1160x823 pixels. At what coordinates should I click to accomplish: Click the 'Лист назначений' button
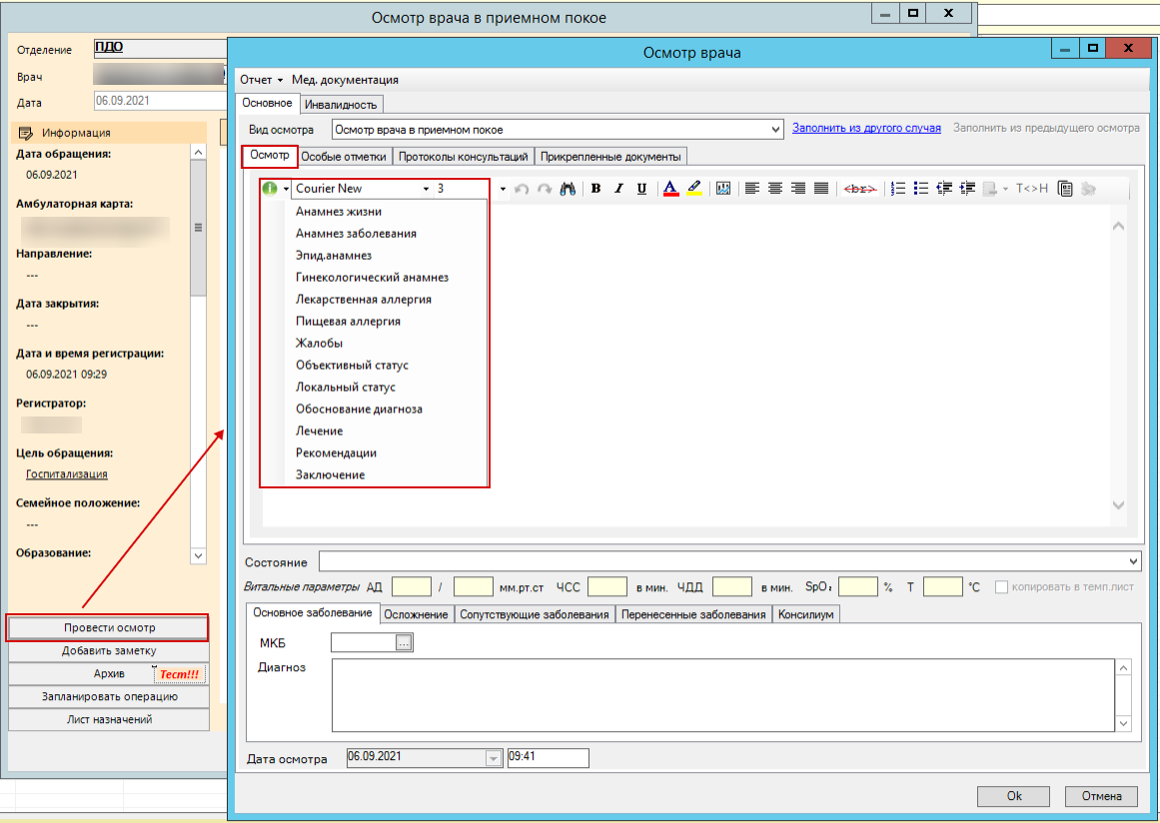click(109, 719)
